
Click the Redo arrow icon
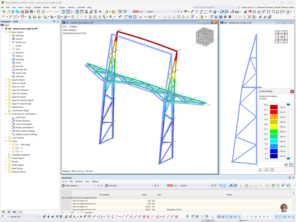pyautogui.click(x=55, y=12)
